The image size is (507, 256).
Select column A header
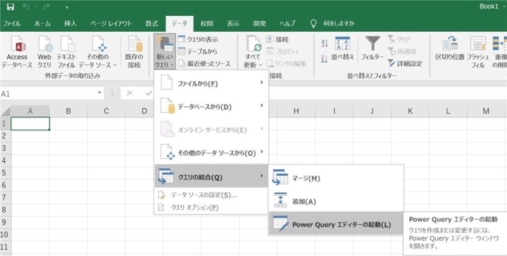coord(30,111)
